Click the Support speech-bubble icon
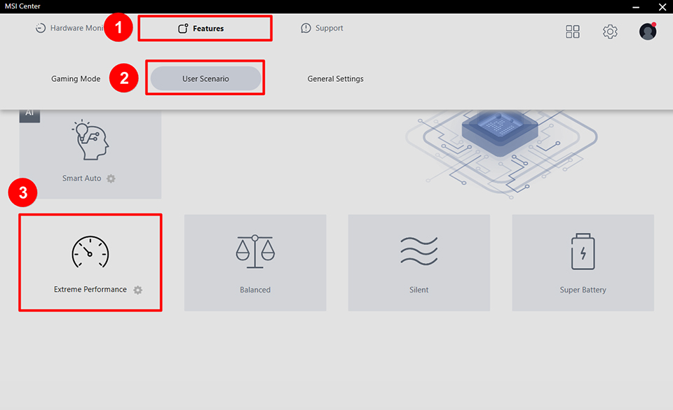Image resolution: width=673 pixels, height=410 pixels. tap(306, 28)
